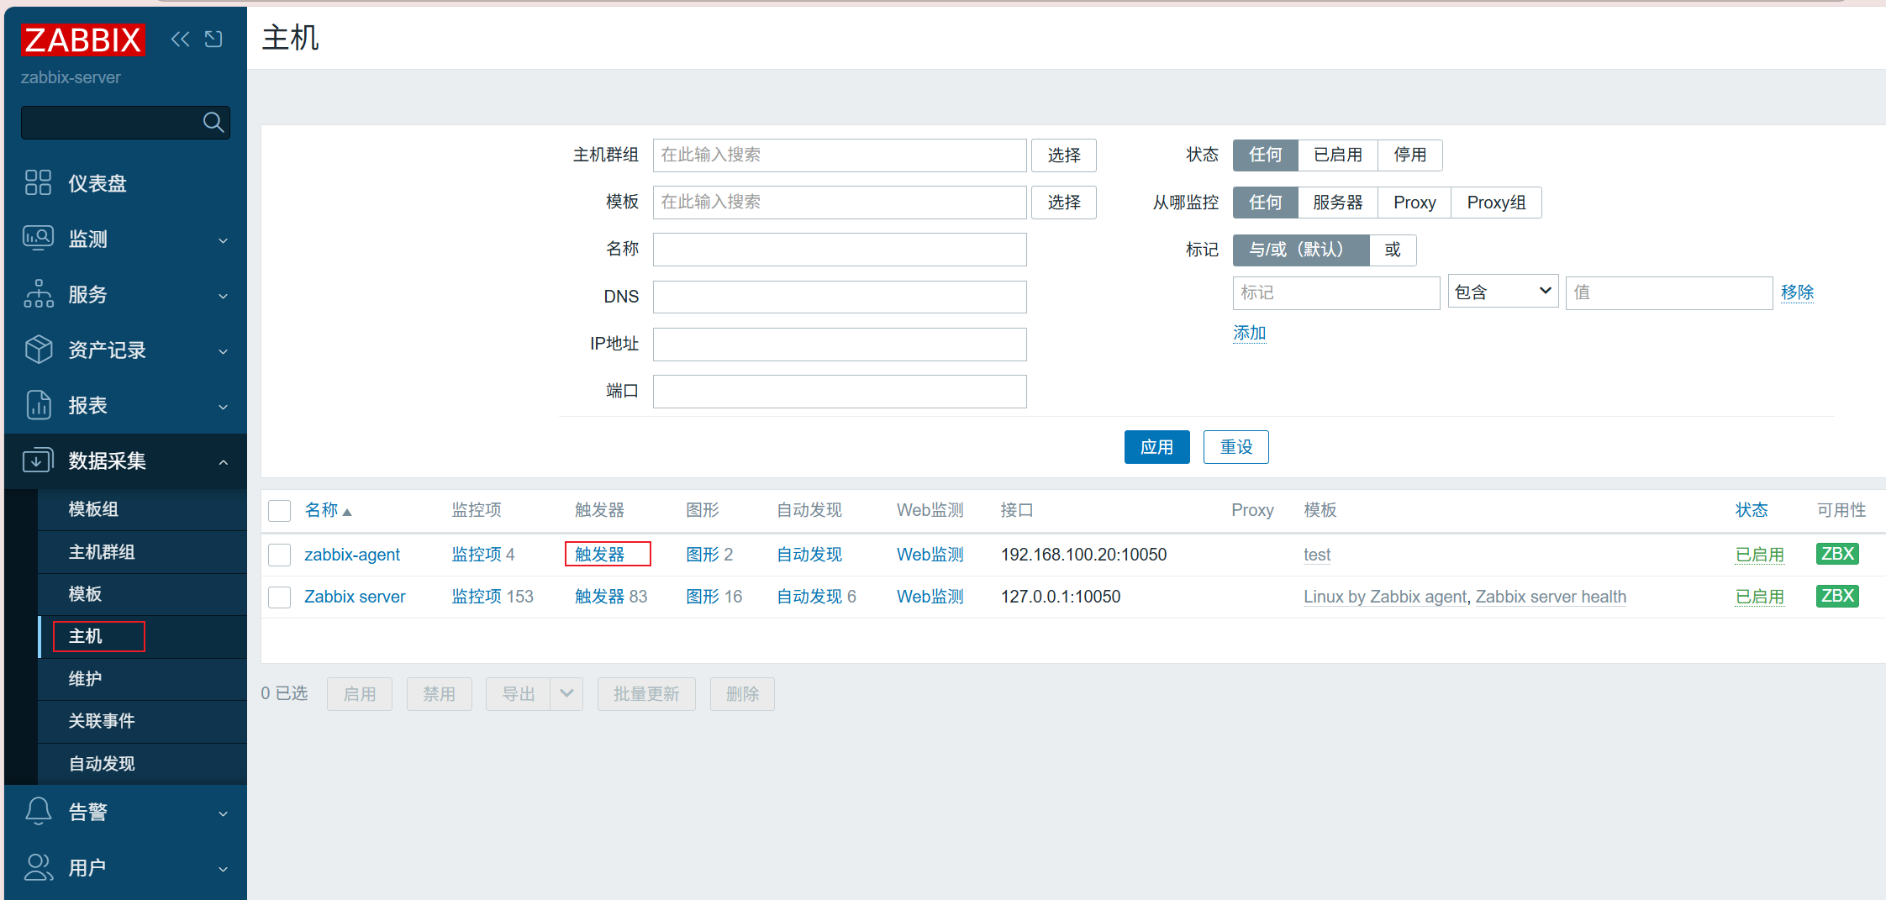Image resolution: width=1886 pixels, height=900 pixels.
Task: Set 状态 filter to 任何
Action: tap(1265, 155)
